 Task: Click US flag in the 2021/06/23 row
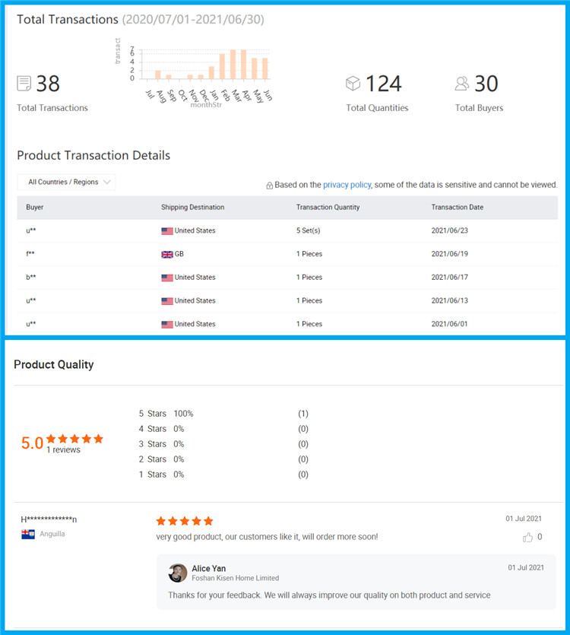click(x=167, y=231)
